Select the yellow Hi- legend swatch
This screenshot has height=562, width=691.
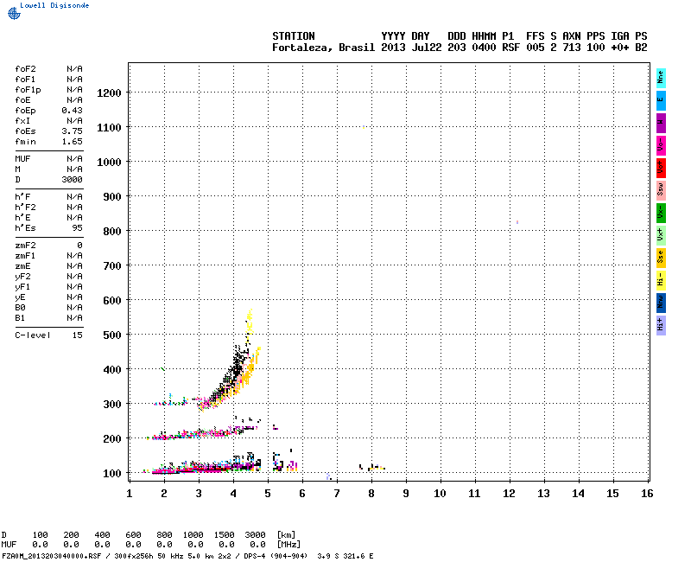(x=661, y=280)
